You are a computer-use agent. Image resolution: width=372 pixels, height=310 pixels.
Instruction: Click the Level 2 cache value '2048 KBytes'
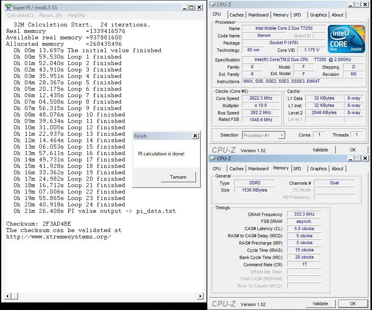(324, 112)
